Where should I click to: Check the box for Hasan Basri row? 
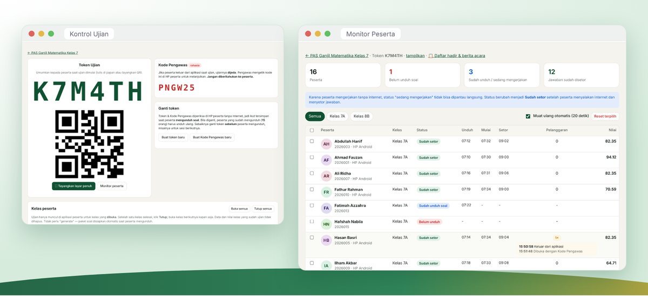point(312,237)
